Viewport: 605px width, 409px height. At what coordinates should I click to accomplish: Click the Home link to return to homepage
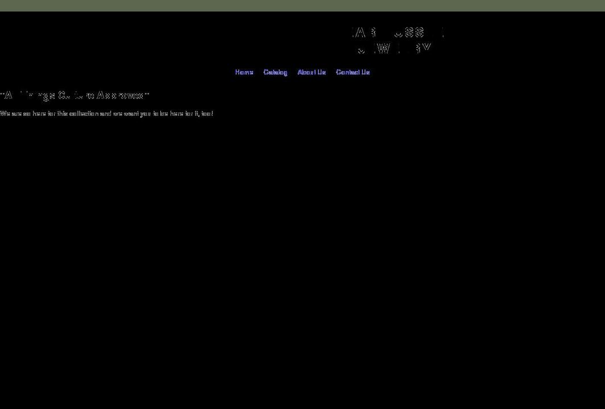click(244, 72)
